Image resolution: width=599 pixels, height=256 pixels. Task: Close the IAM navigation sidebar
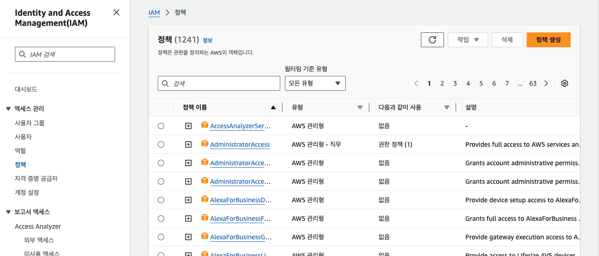[116, 12]
